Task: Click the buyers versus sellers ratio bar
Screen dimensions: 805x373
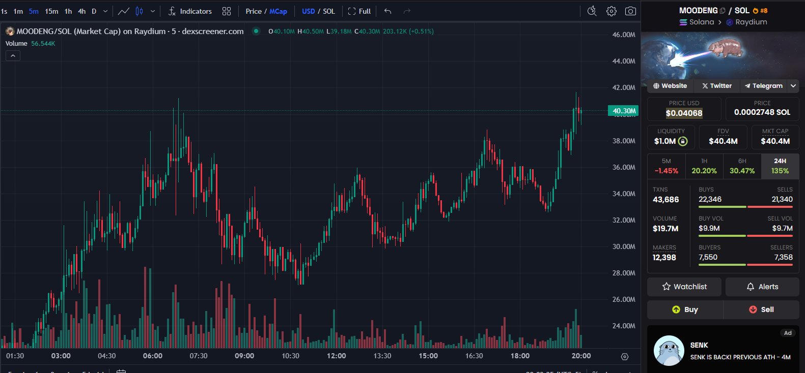Action: tap(745, 265)
